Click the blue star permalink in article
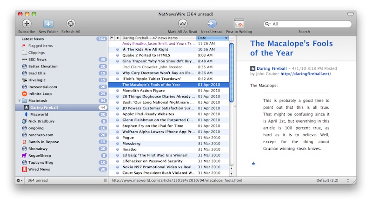The height and width of the screenshot is (199, 372). click(253, 163)
